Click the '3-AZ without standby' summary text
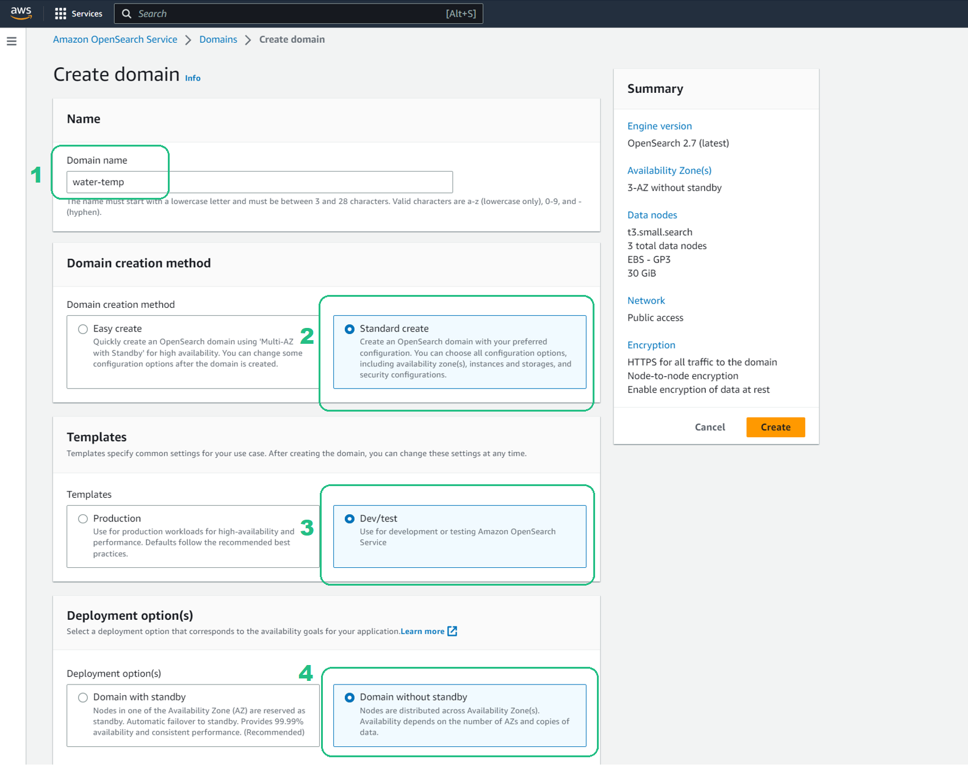 pyautogui.click(x=674, y=187)
